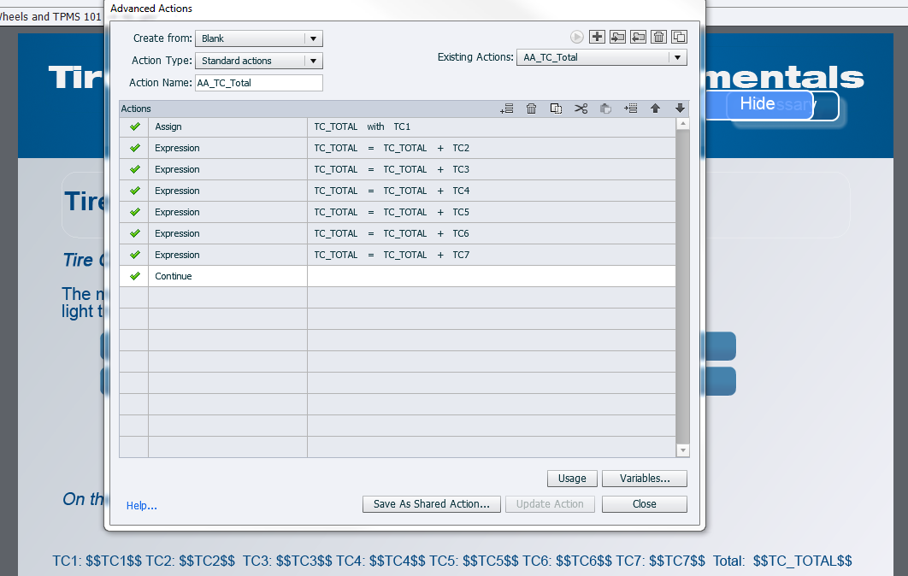Delete the action with the top trash icon
908x576 pixels.
[658, 37]
